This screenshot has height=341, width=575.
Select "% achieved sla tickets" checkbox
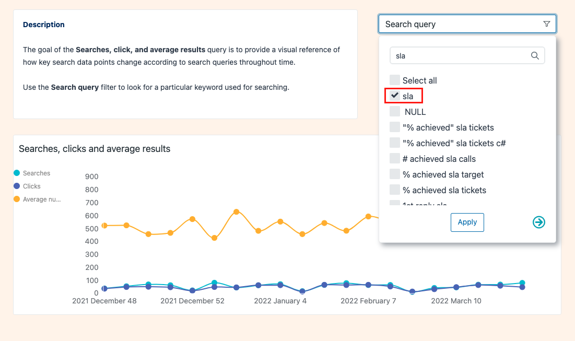click(x=395, y=190)
